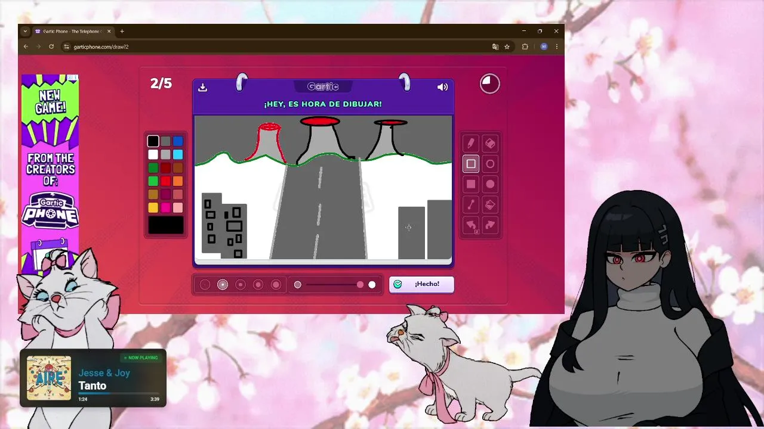Viewport: 764px width, 429px height.
Task: Download the drawing with the download icon
Action: tap(202, 87)
